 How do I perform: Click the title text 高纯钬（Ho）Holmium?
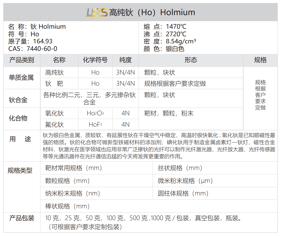point(152,12)
